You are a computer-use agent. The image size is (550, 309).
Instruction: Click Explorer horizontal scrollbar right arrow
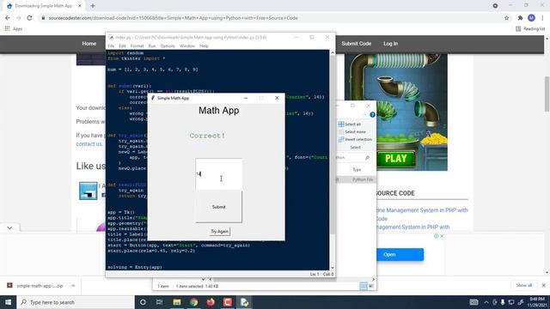[373, 279]
